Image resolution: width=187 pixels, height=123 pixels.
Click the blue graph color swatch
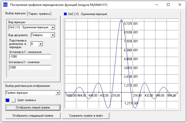[8, 100]
